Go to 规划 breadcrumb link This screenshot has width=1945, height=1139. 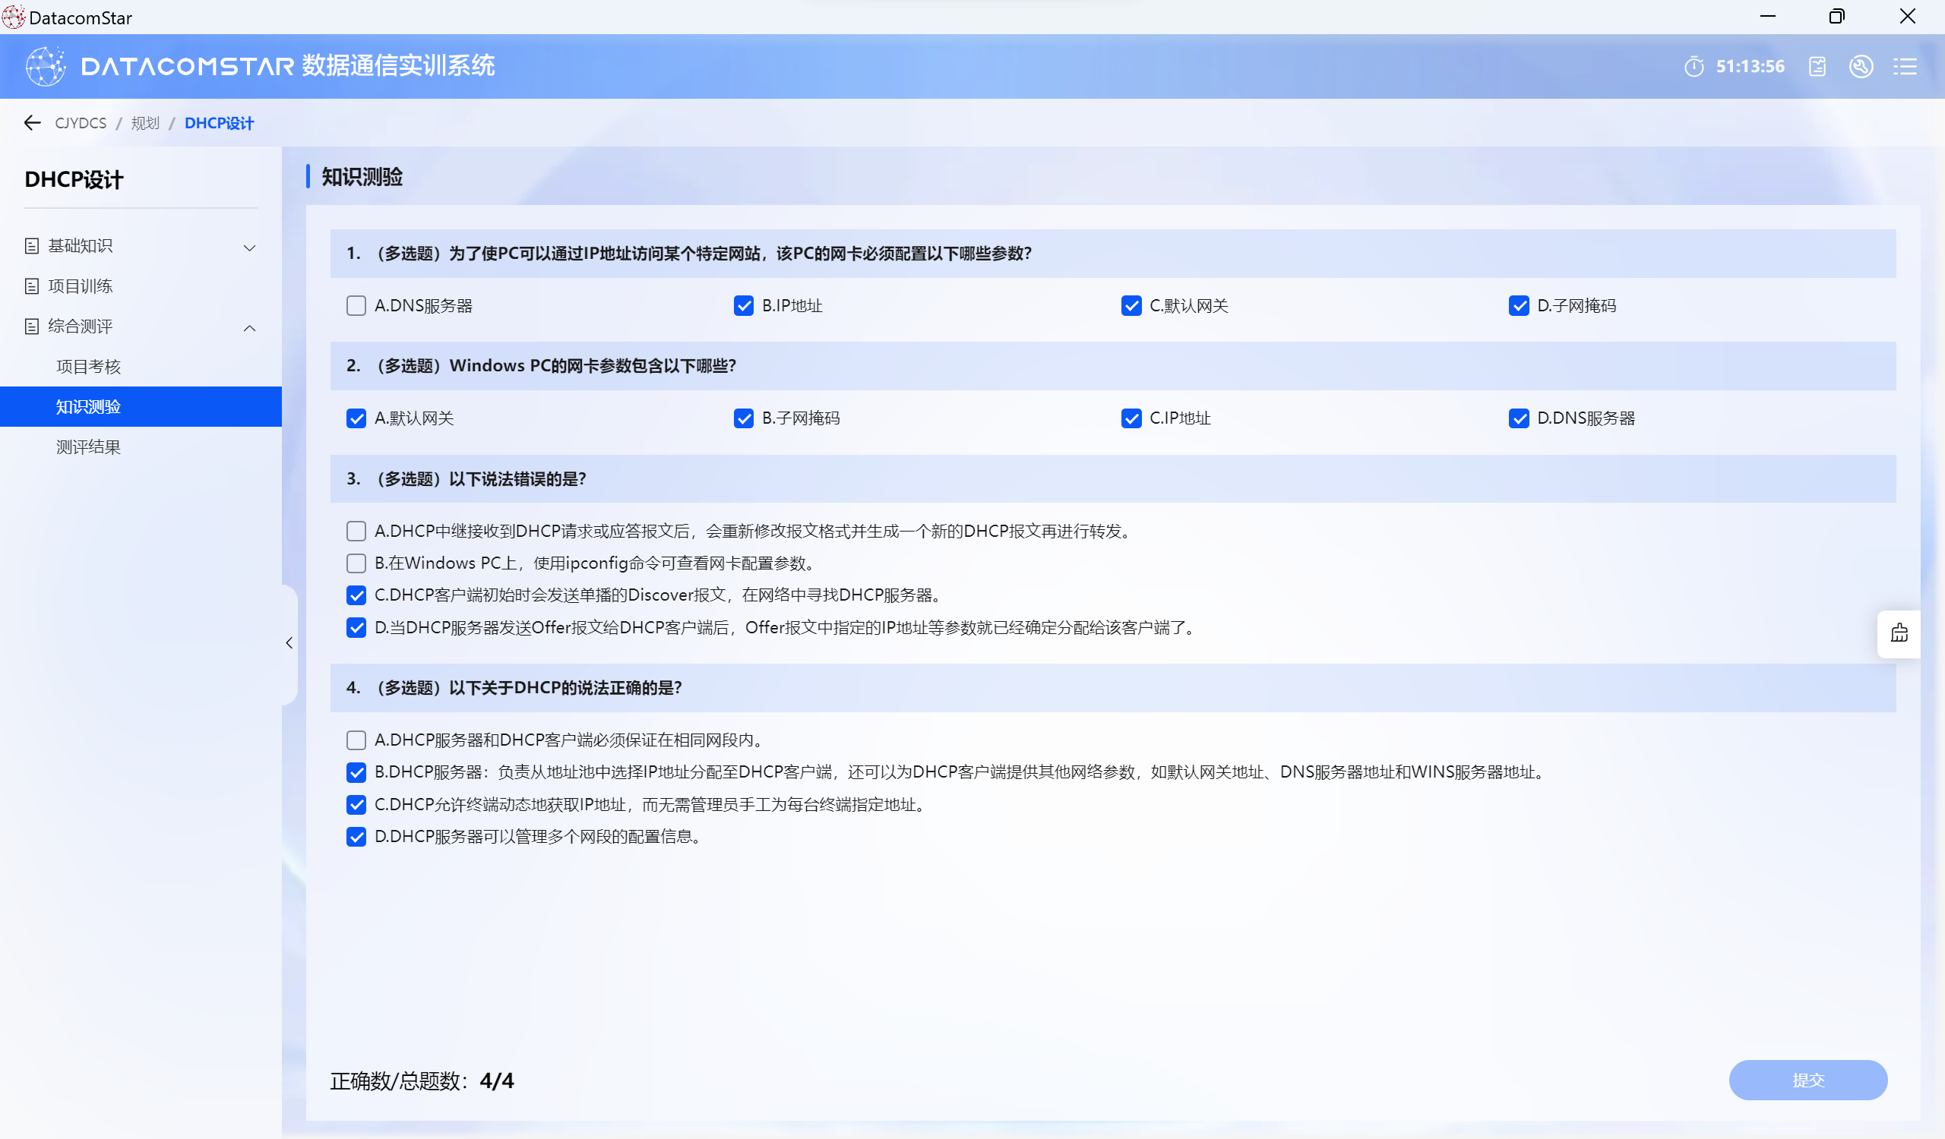pos(144,123)
